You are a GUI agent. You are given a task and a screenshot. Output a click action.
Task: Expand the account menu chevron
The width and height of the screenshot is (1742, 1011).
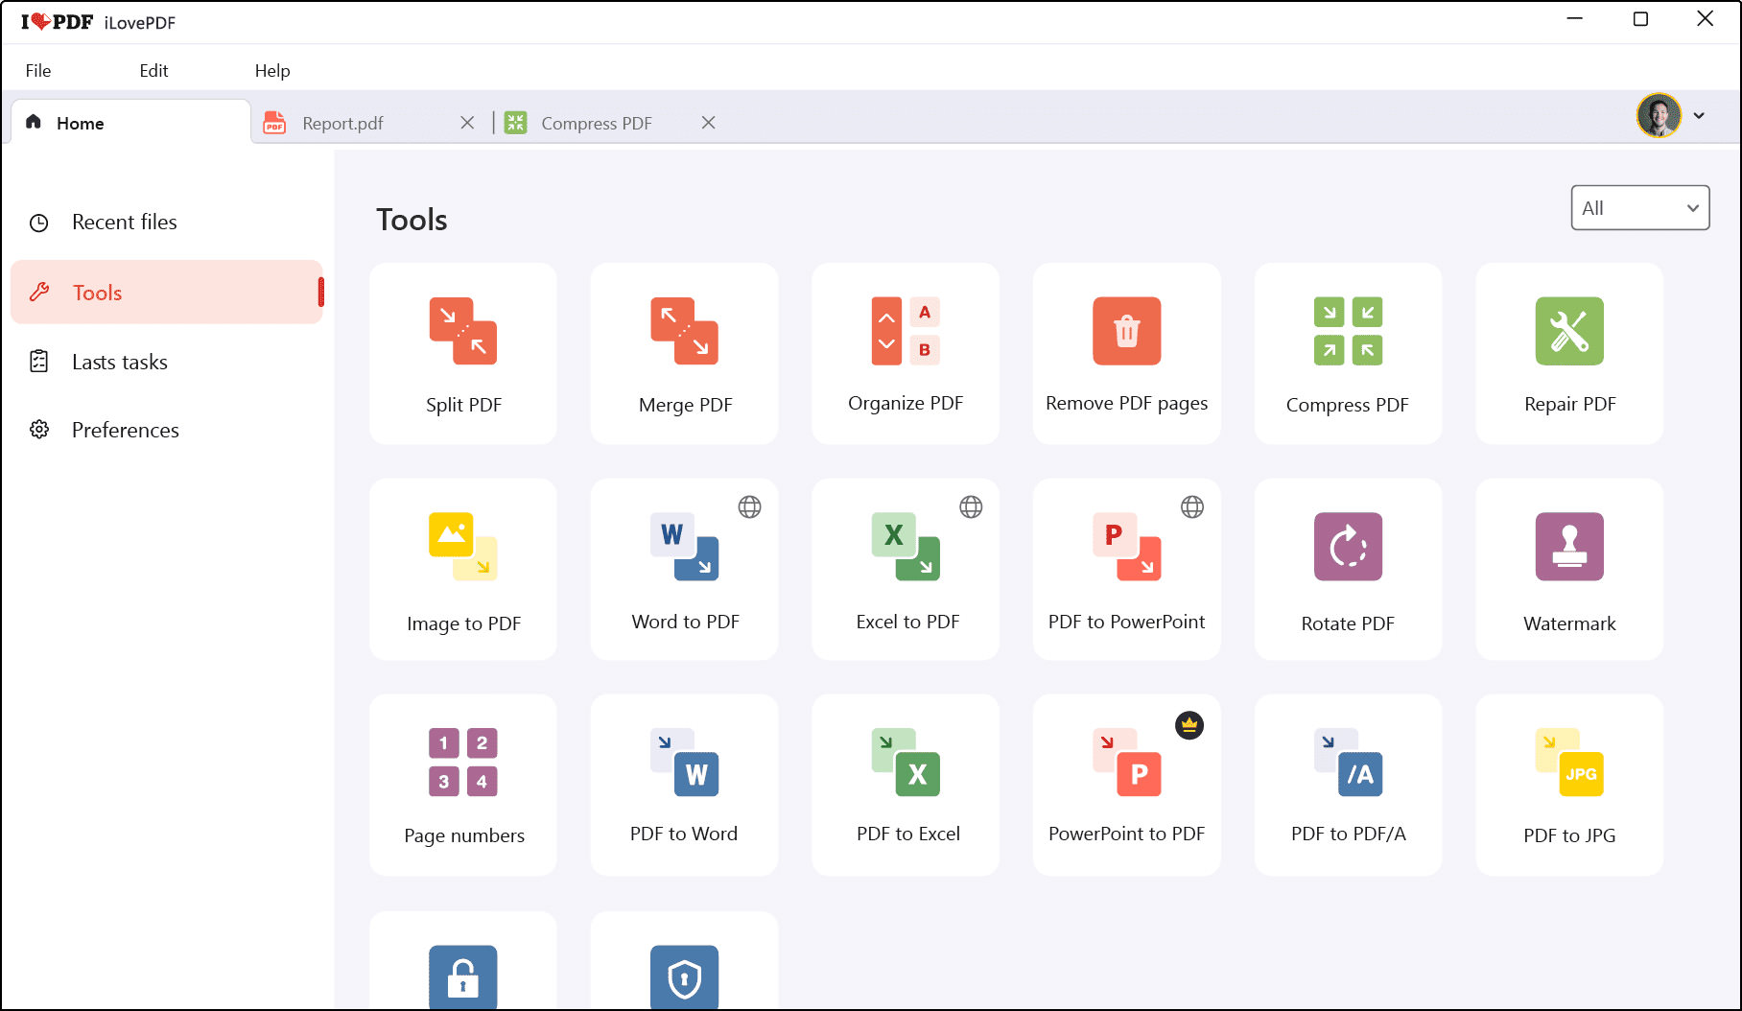click(1699, 116)
